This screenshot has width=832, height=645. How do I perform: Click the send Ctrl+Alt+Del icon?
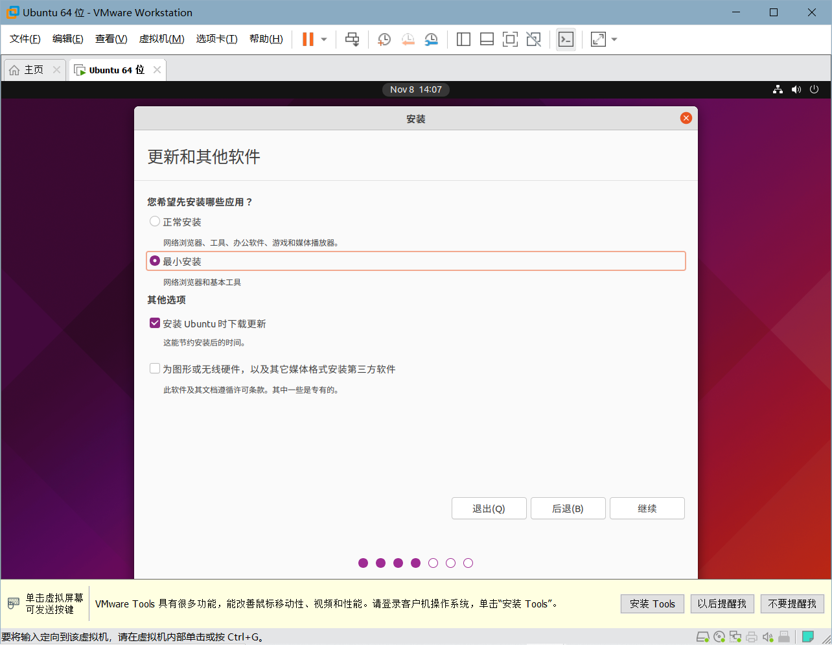[x=352, y=40]
